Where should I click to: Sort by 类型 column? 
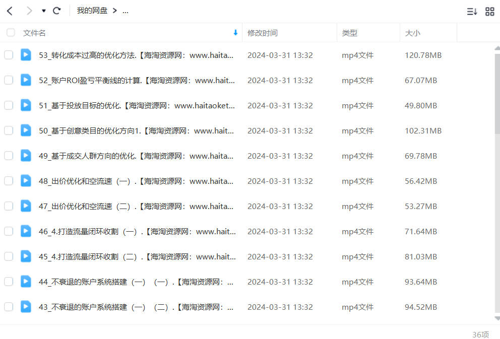point(349,33)
